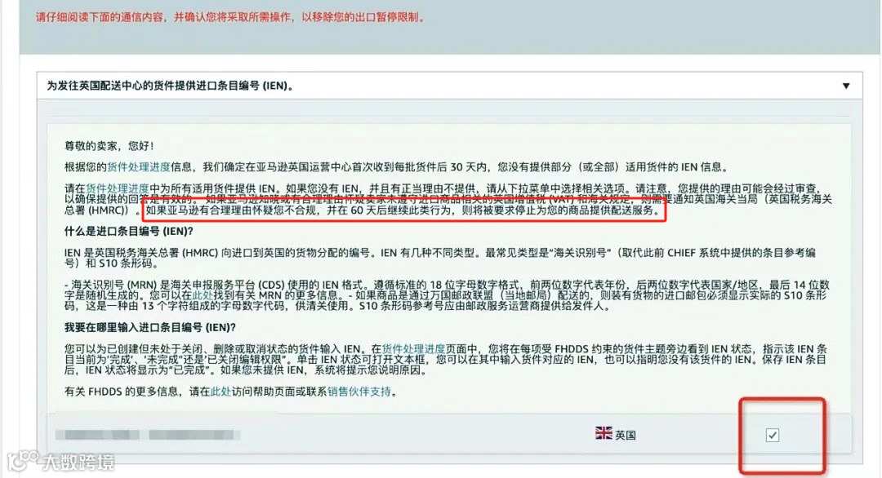Image resolution: width=882 pixels, height=478 pixels.
Task: Click the 大数跨境 watermark logo icon
Action: pyautogui.click(x=23, y=461)
